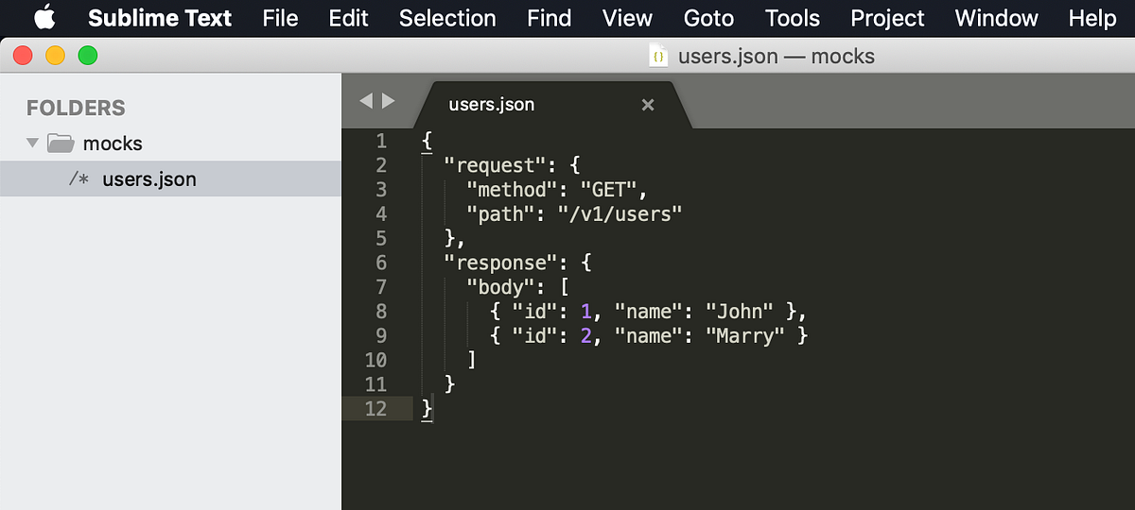Viewport: 1135px width, 510px height.
Task: Close the window with the red button
Action: (23, 56)
